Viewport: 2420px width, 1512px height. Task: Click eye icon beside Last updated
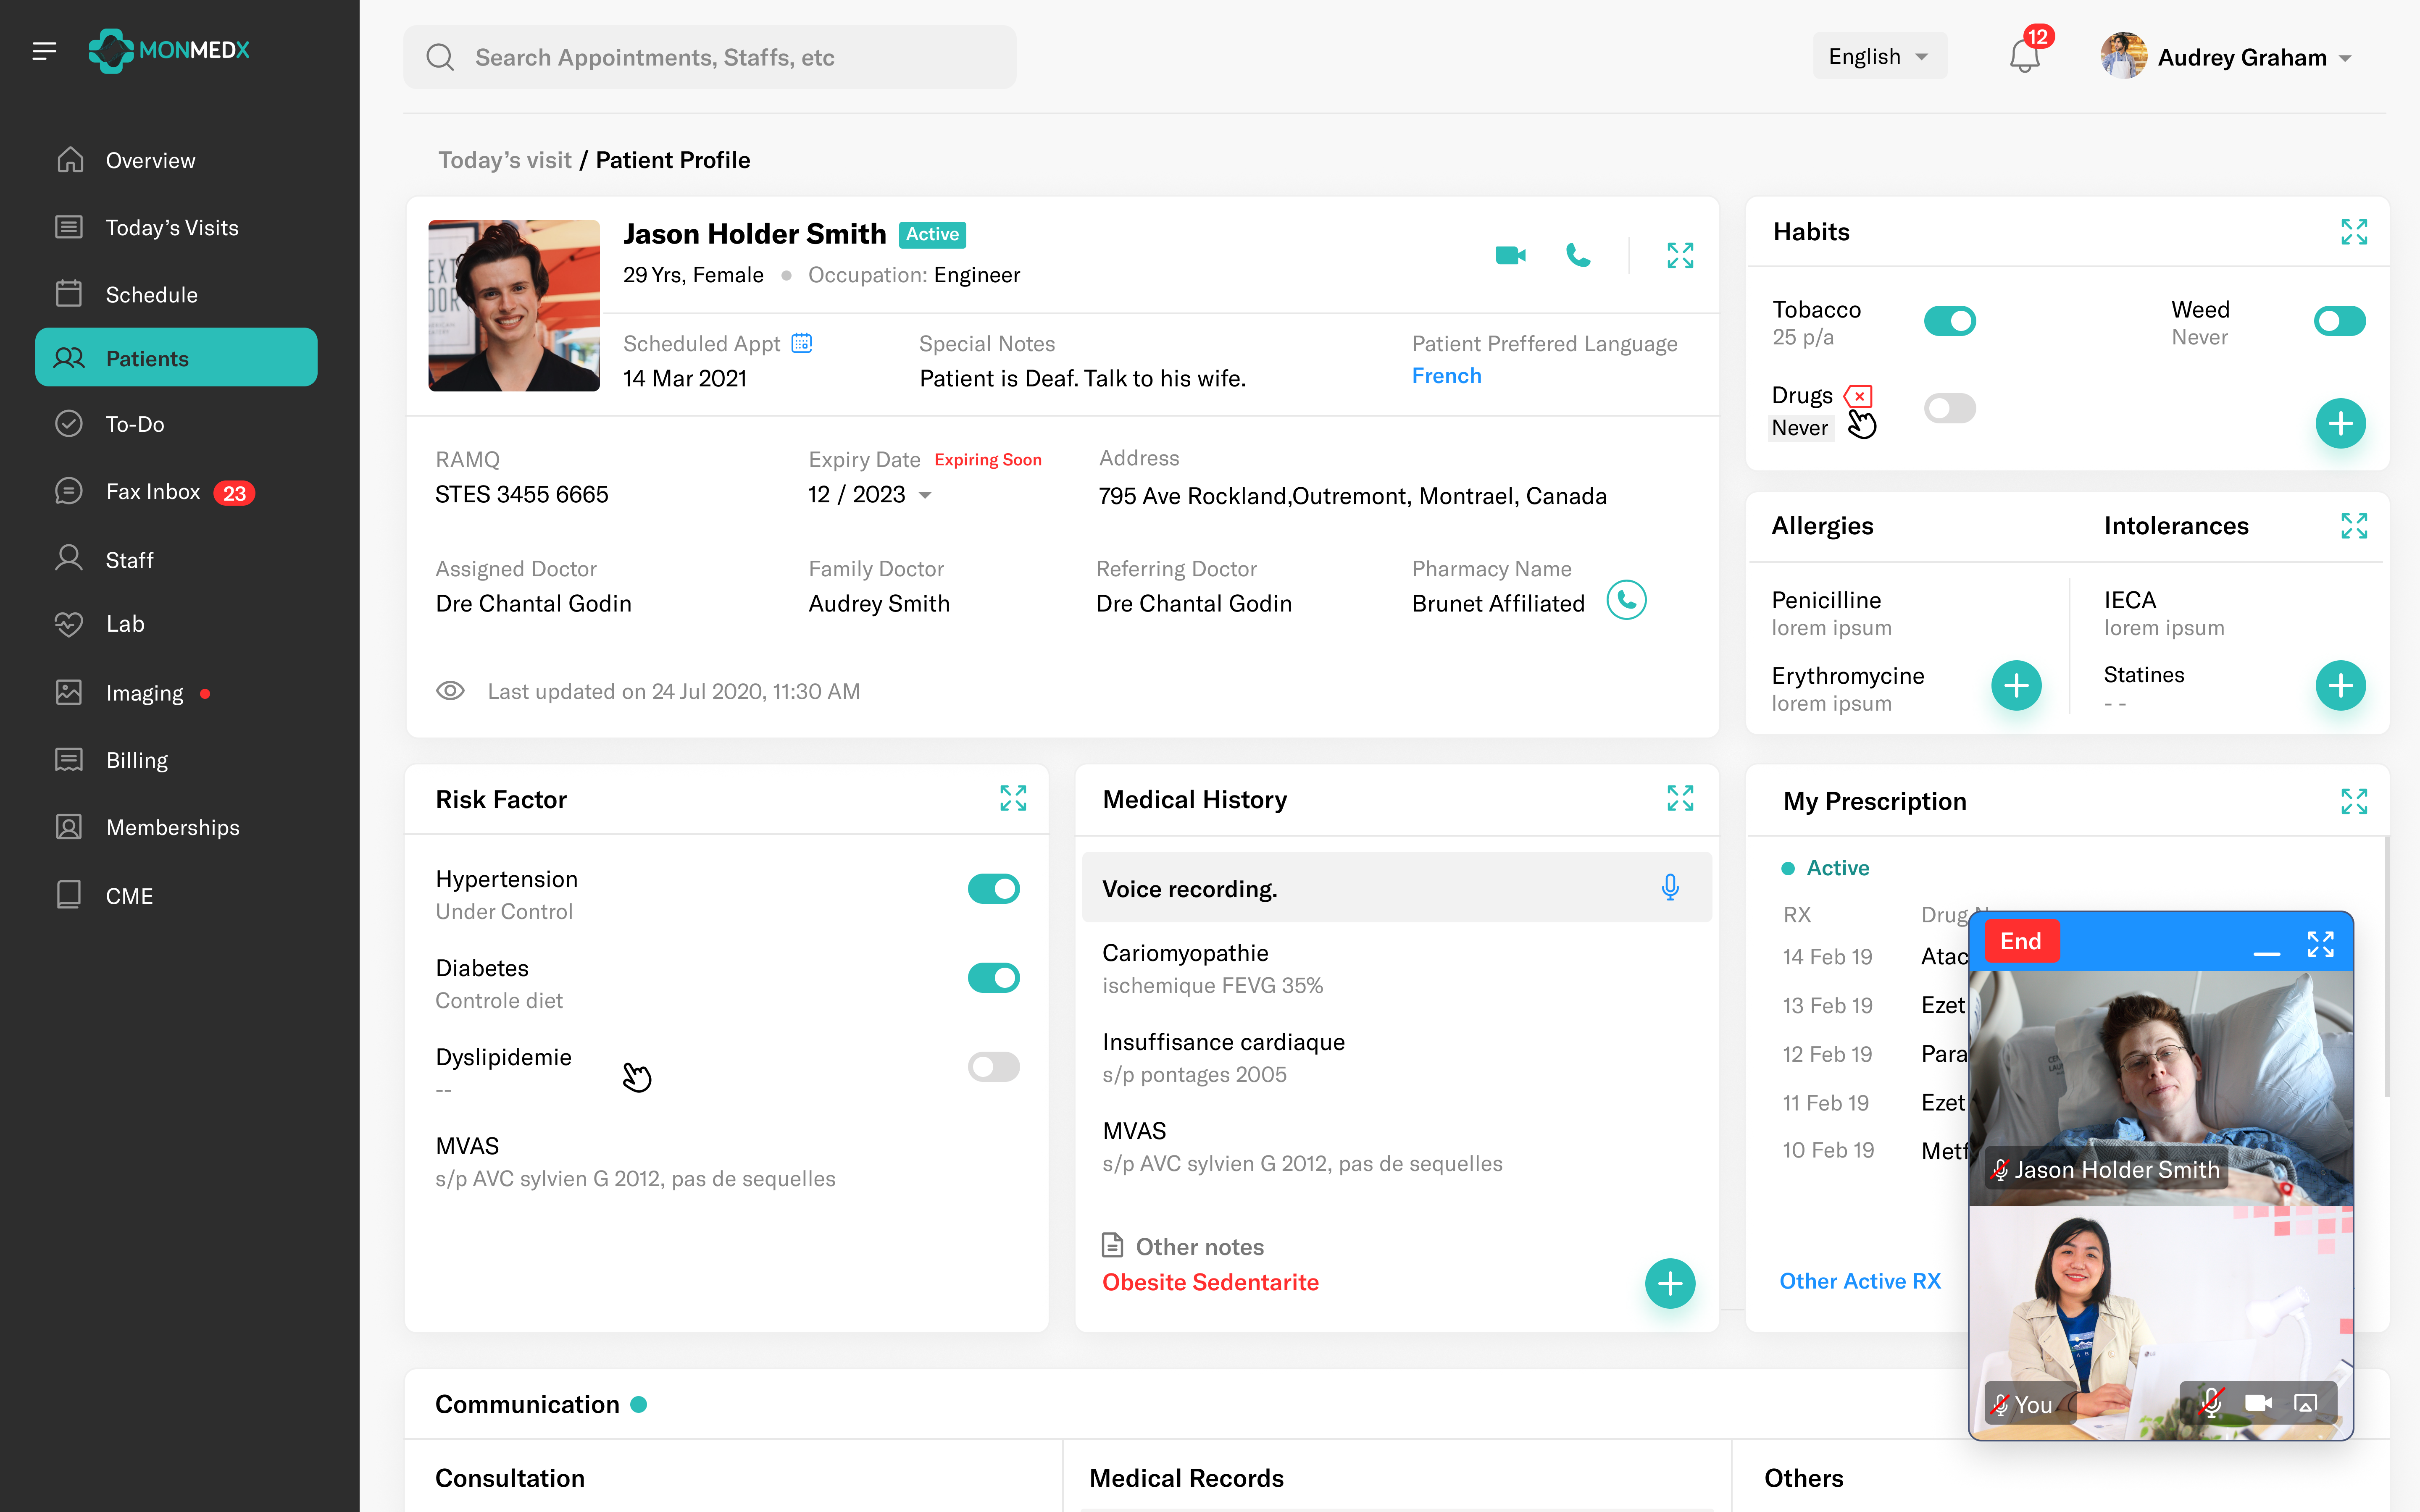[450, 691]
